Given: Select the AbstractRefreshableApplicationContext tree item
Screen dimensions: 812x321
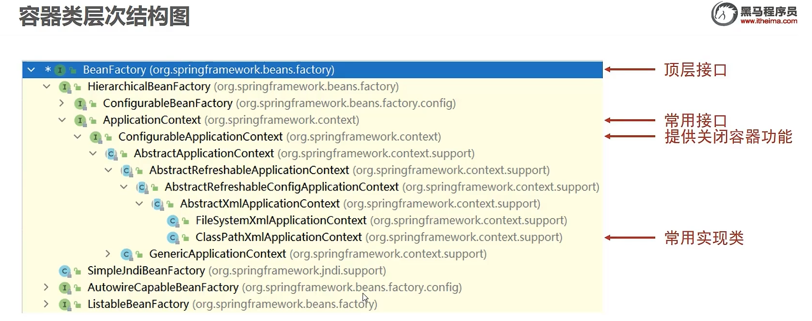Looking at the screenshot, I should [x=335, y=170].
